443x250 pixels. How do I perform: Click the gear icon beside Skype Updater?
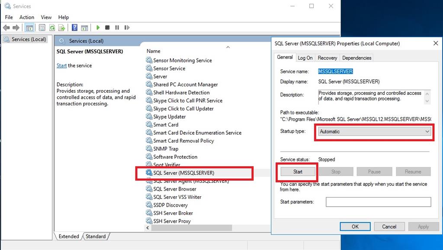pos(149,116)
